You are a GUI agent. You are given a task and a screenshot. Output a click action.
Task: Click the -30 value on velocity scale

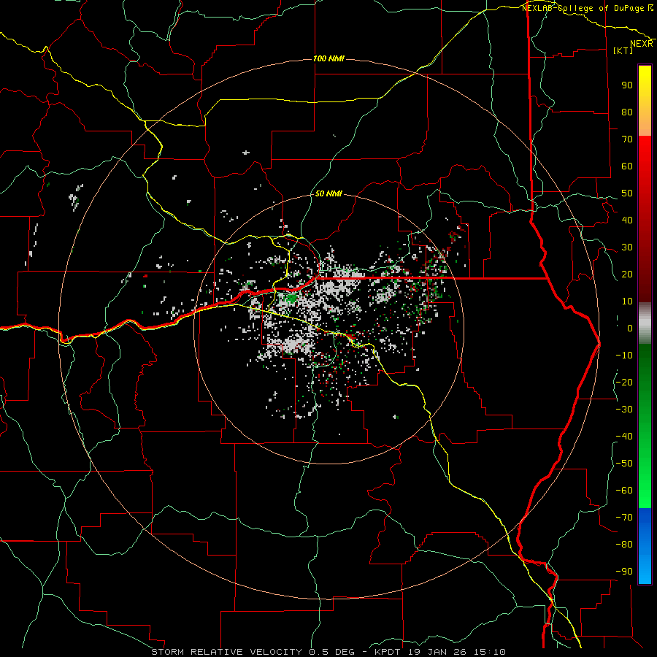click(x=624, y=410)
